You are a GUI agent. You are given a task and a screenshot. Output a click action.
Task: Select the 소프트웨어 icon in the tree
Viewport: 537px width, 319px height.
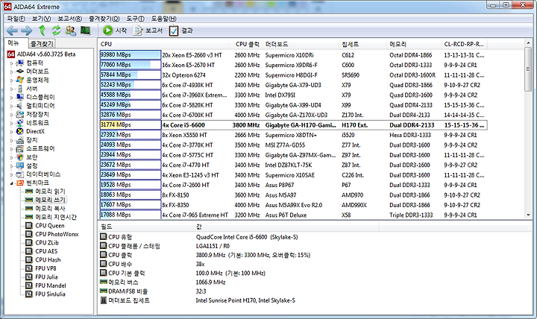[20, 148]
